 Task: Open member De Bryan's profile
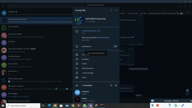point(96,93)
